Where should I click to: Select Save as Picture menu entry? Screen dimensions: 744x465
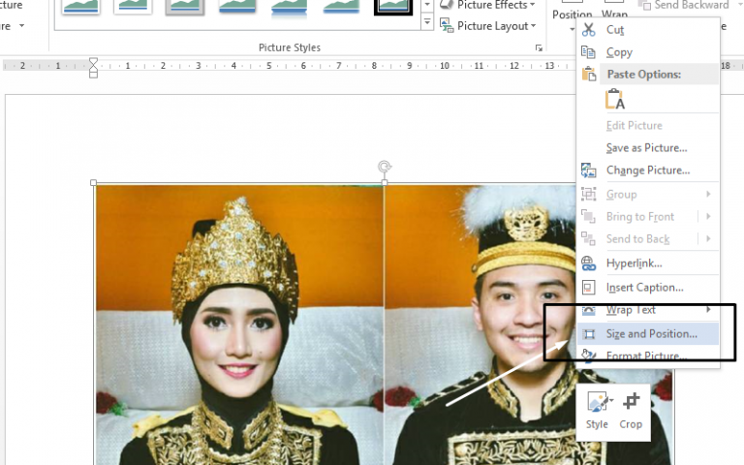[x=646, y=148]
